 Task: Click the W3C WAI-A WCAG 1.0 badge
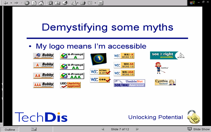tap(124, 56)
